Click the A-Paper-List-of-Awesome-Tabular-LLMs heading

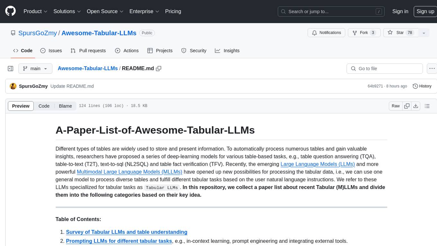pos(155,130)
